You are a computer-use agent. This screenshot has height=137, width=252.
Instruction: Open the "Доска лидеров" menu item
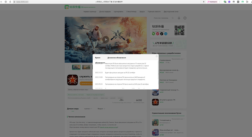click(x=105, y=12)
